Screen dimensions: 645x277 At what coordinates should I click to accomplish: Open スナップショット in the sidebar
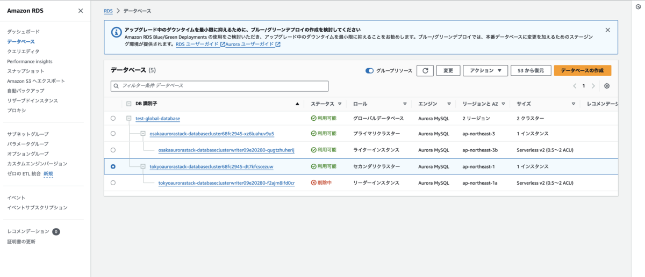click(26, 71)
